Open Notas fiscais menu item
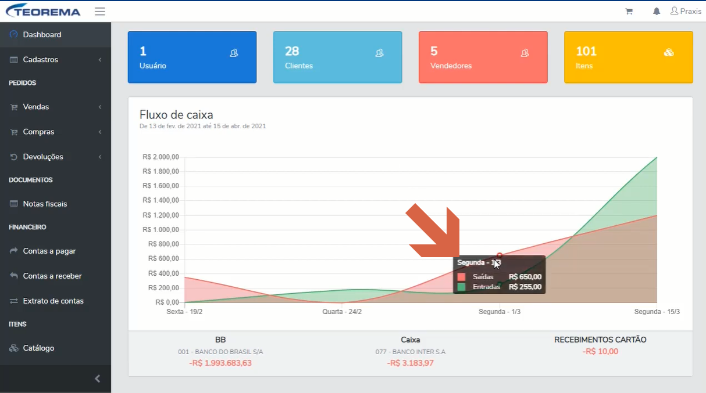This screenshot has height=393, width=706. tap(55, 204)
